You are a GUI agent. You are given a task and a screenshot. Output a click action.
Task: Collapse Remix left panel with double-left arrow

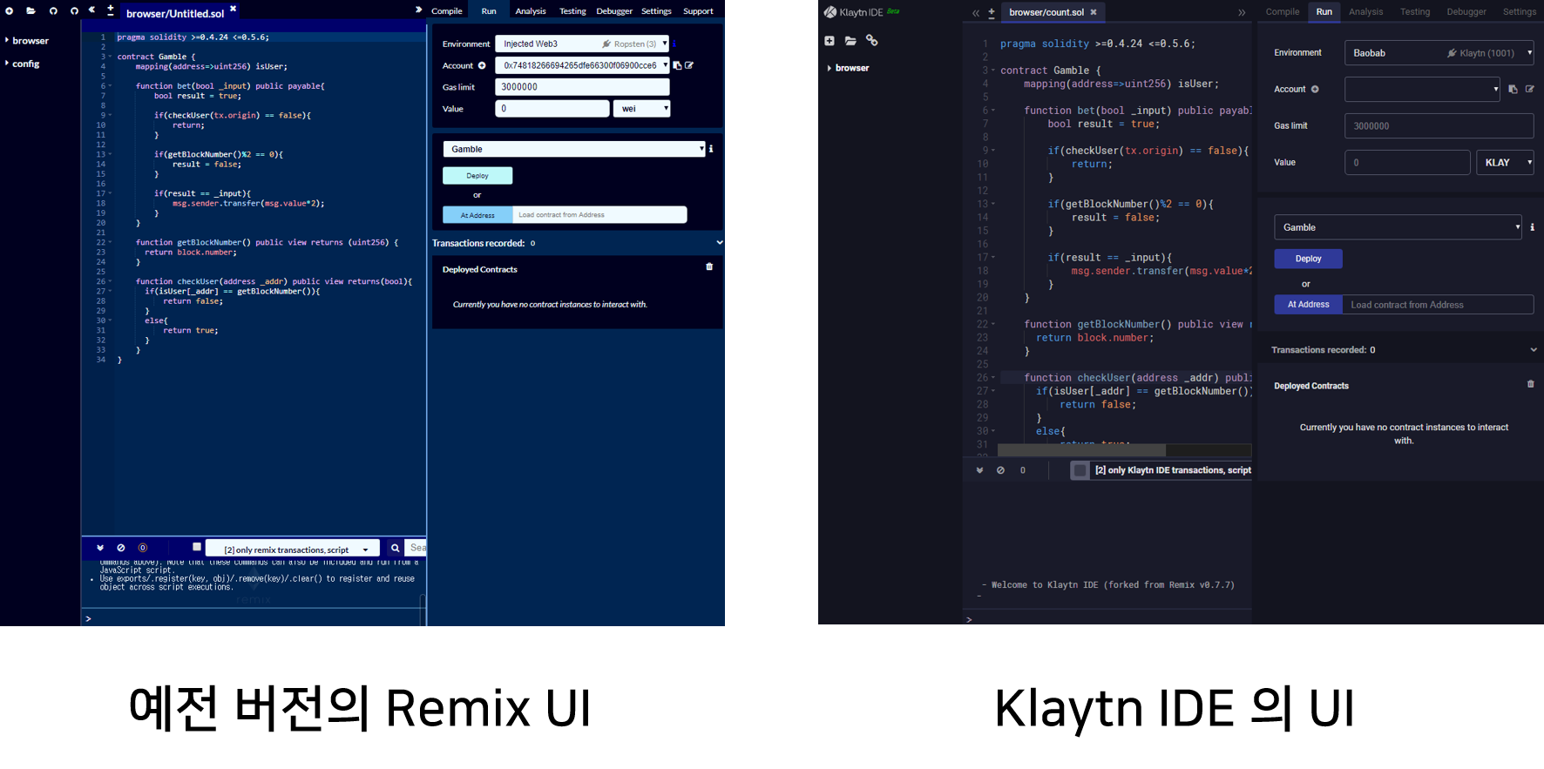click(92, 10)
